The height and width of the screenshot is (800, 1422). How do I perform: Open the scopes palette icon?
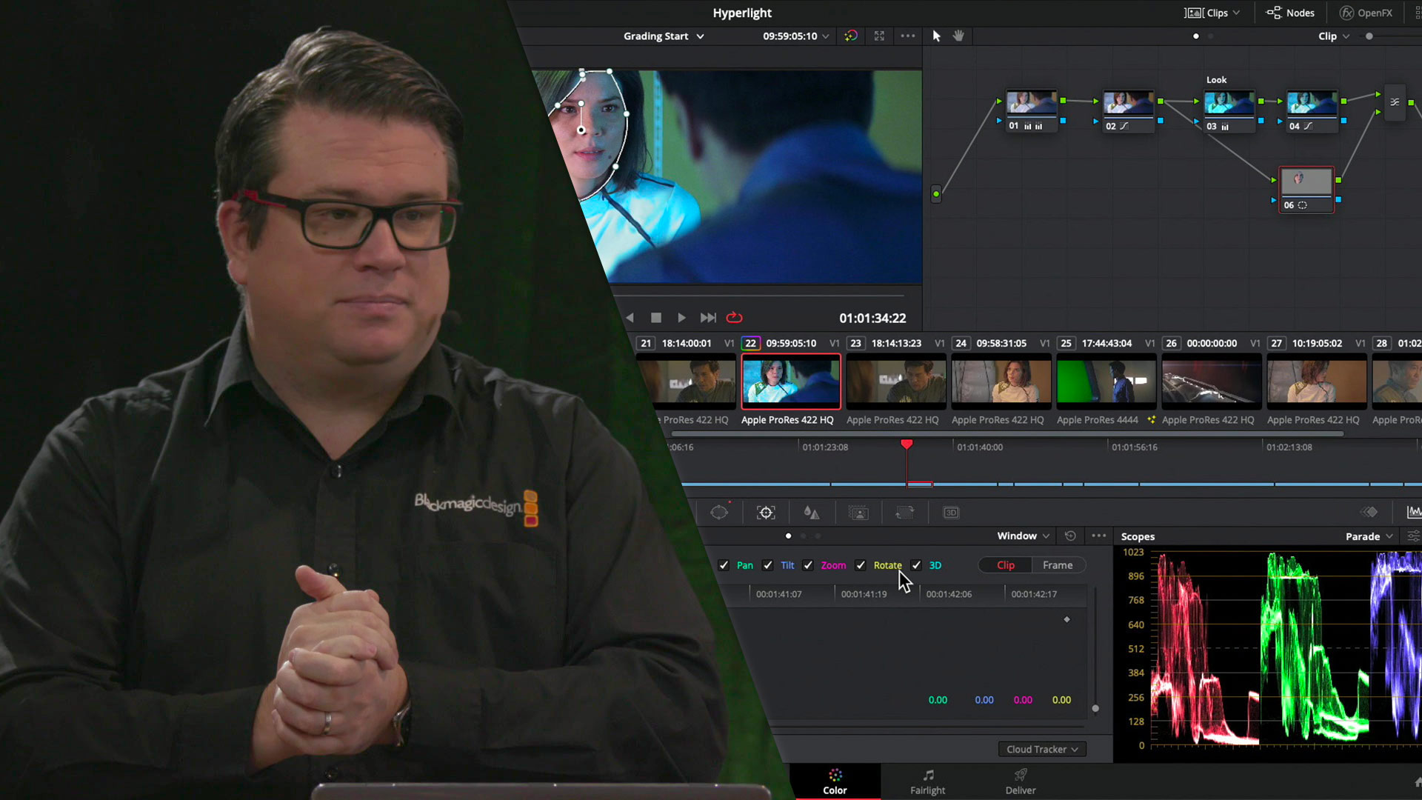(x=1414, y=513)
